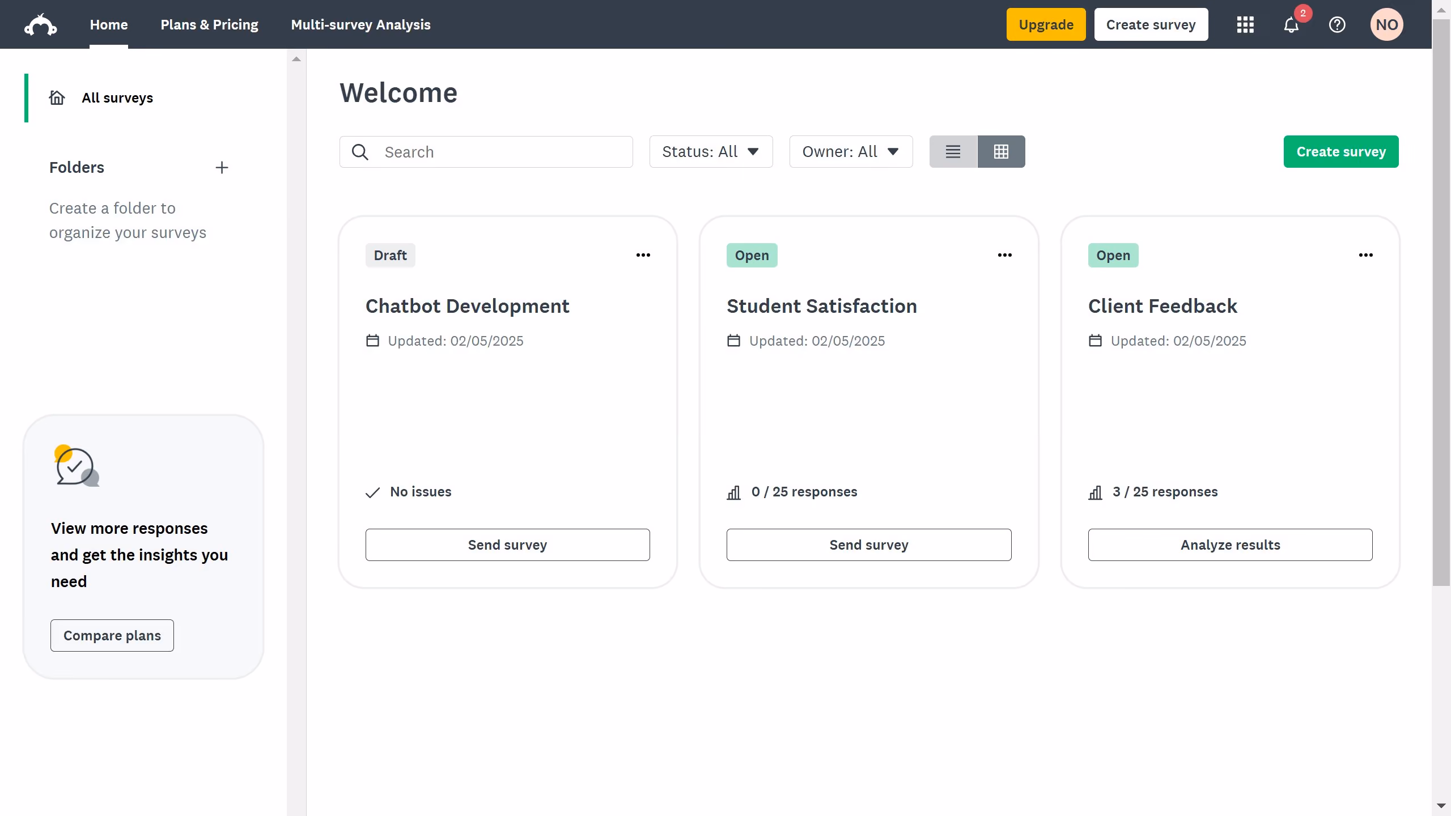Click the green Create survey button
Image resolution: width=1451 pixels, height=816 pixels.
[x=1341, y=151]
